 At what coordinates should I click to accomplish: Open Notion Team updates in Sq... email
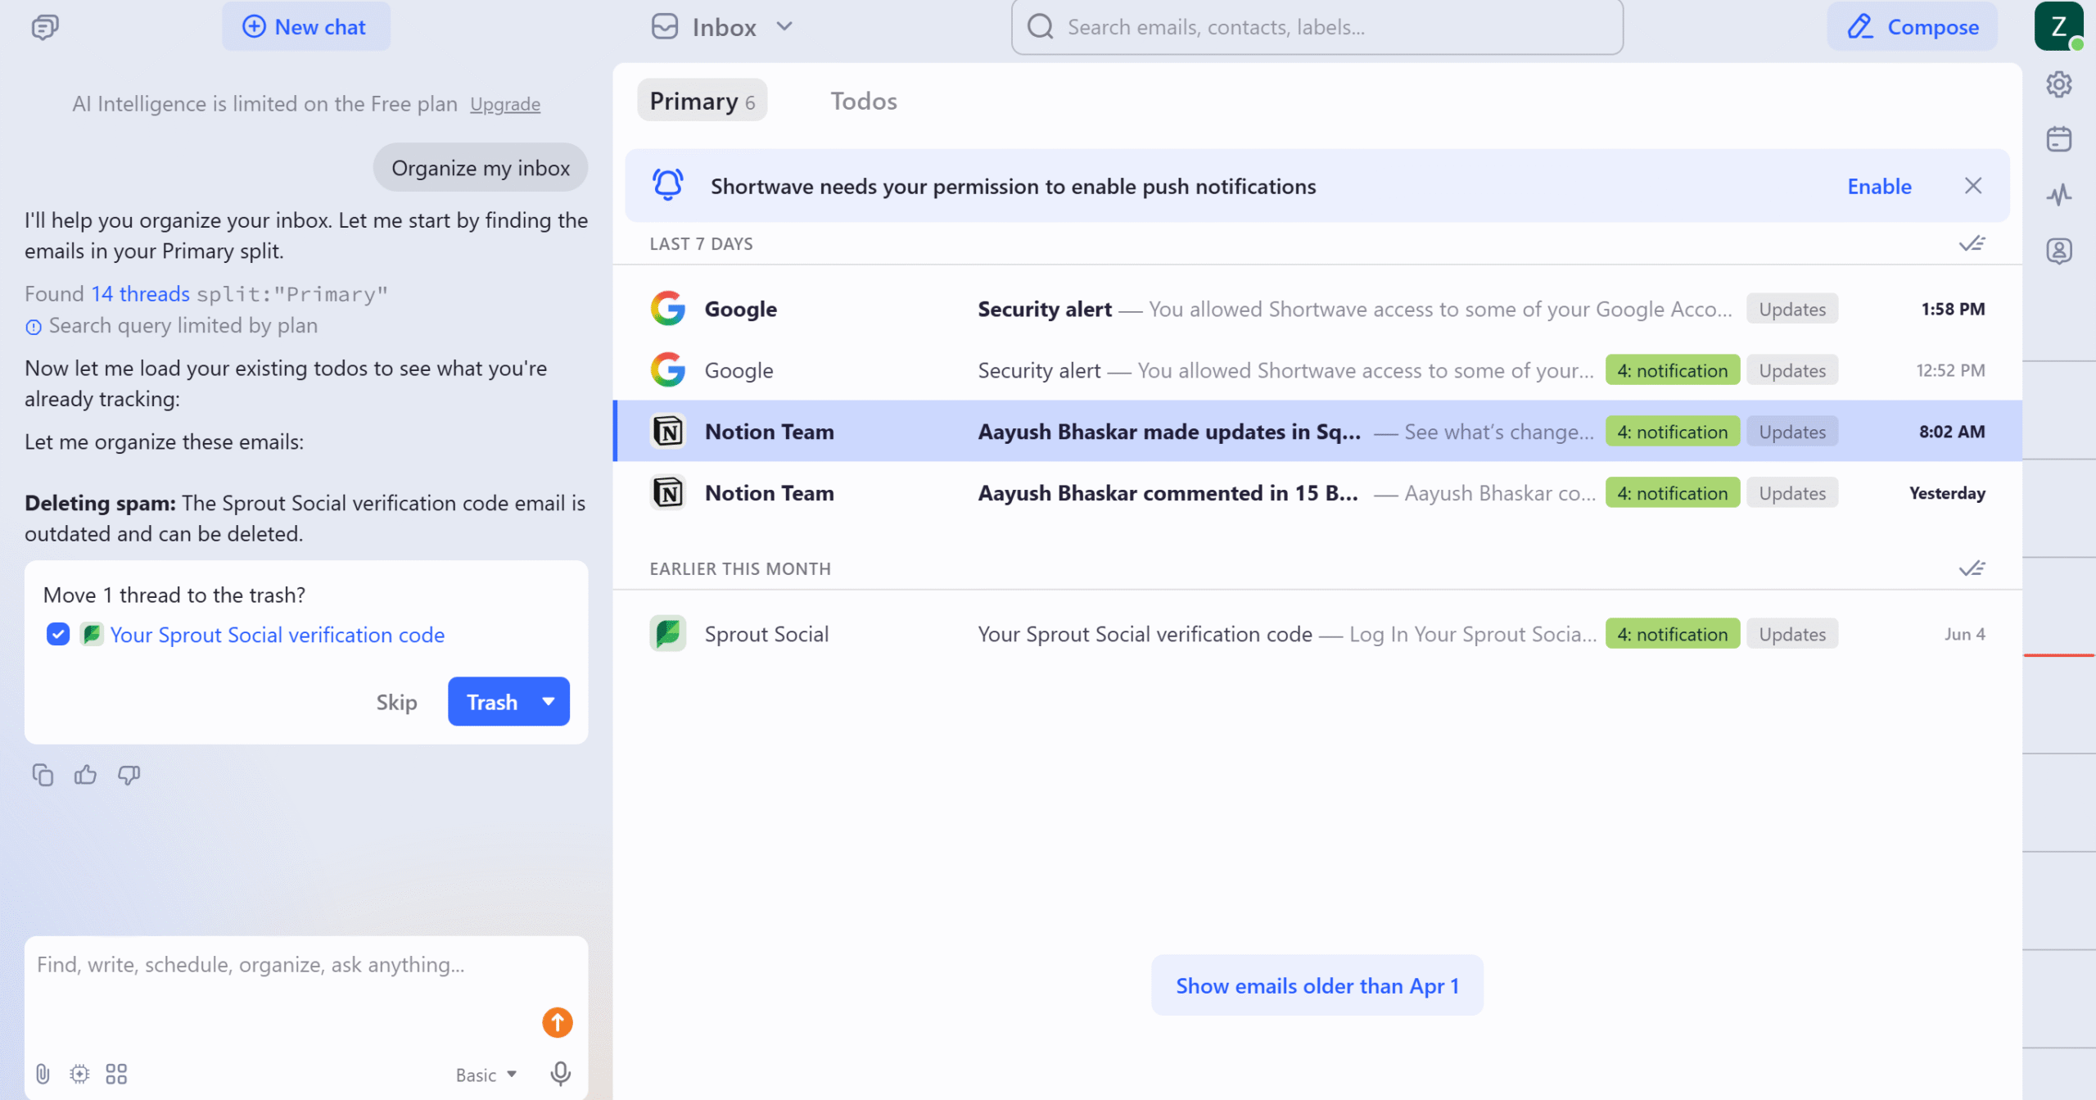pyautogui.click(x=1317, y=432)
